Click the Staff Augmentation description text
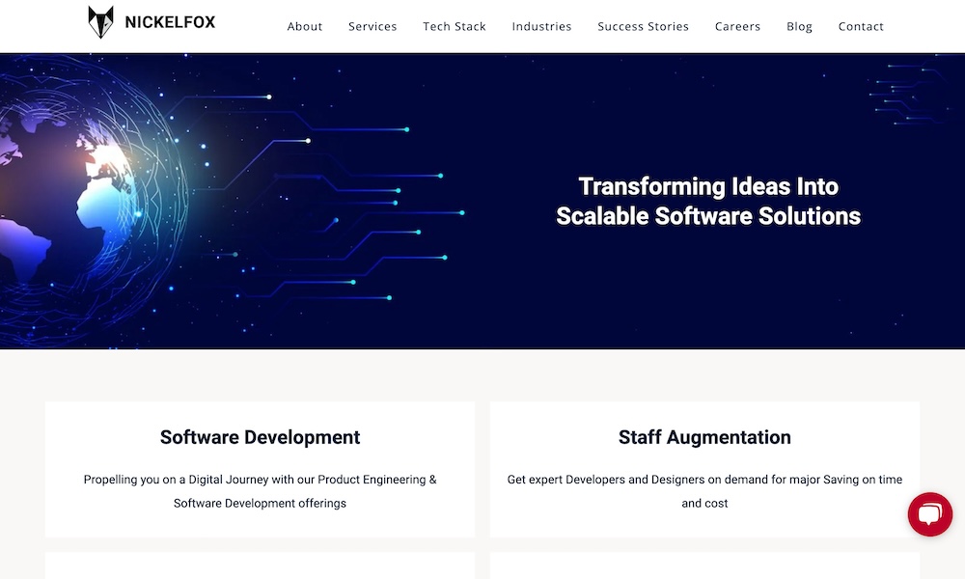This screenshot has width=965, height=579. pyautogui.click(x=704, y=491)
